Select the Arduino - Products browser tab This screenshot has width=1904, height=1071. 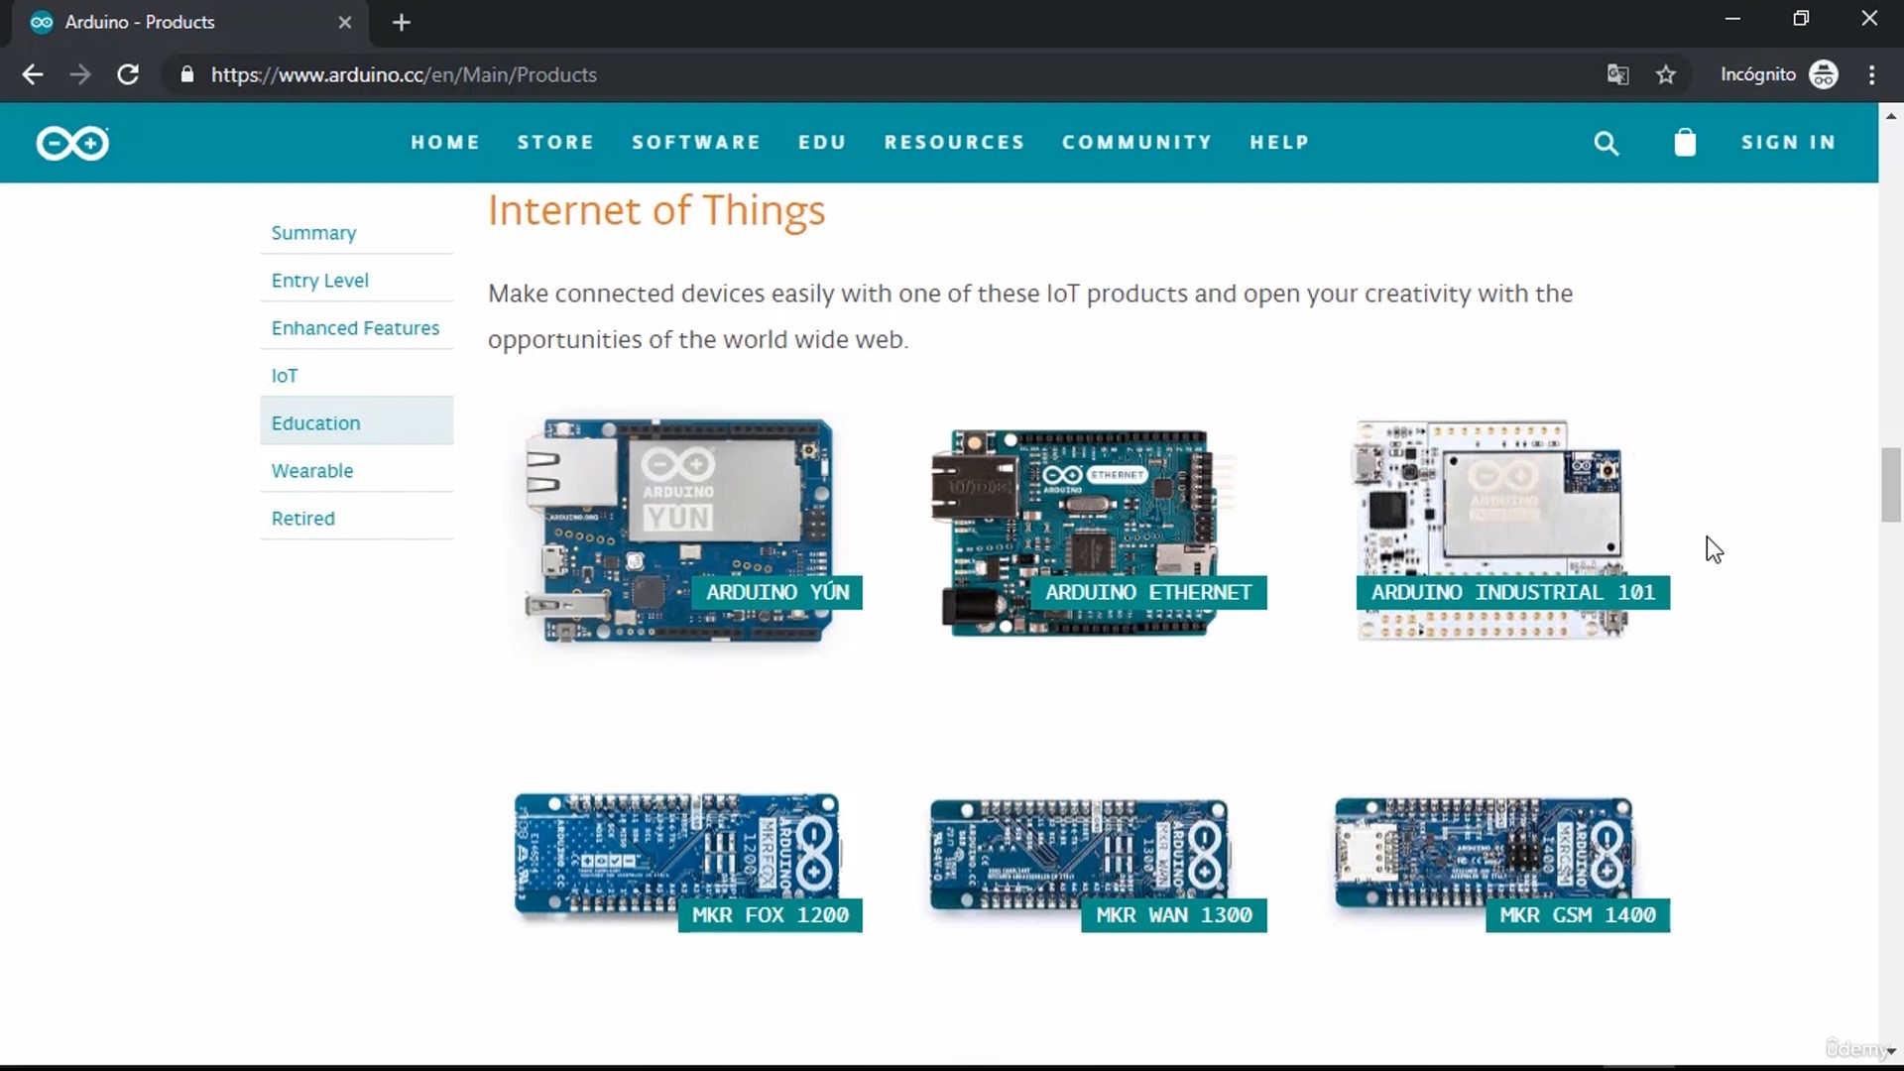188,23
